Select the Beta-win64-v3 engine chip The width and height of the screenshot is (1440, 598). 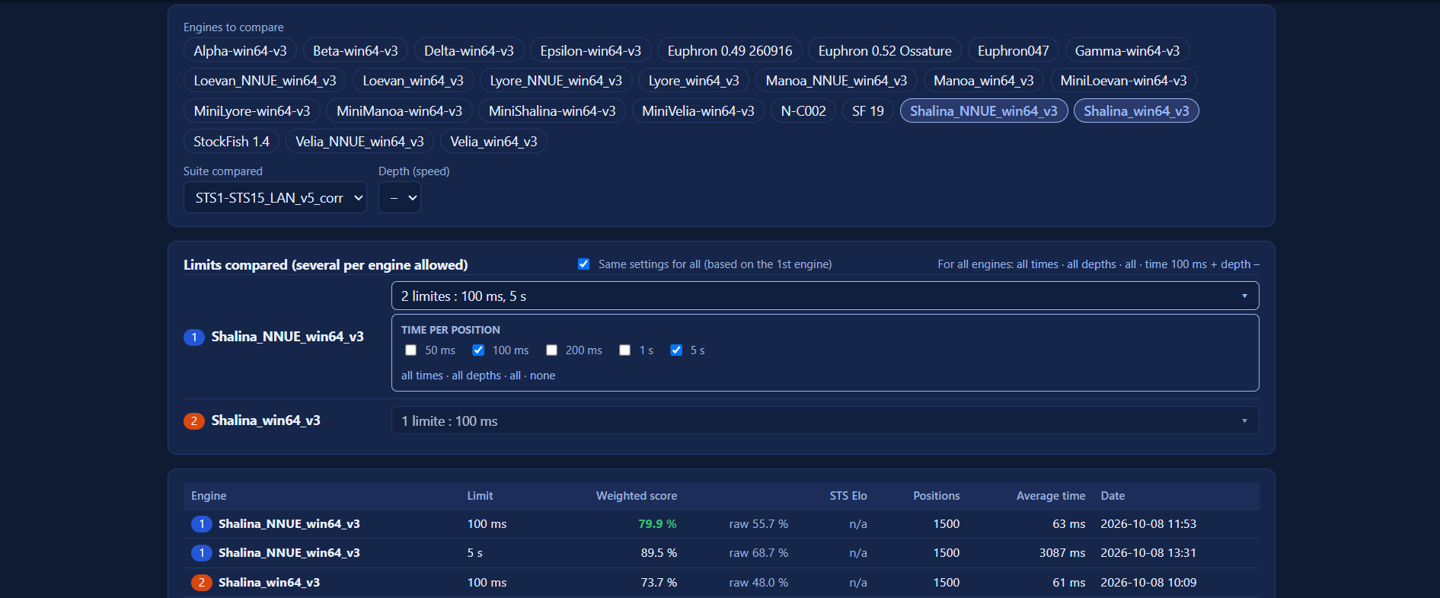pos(356,50)
